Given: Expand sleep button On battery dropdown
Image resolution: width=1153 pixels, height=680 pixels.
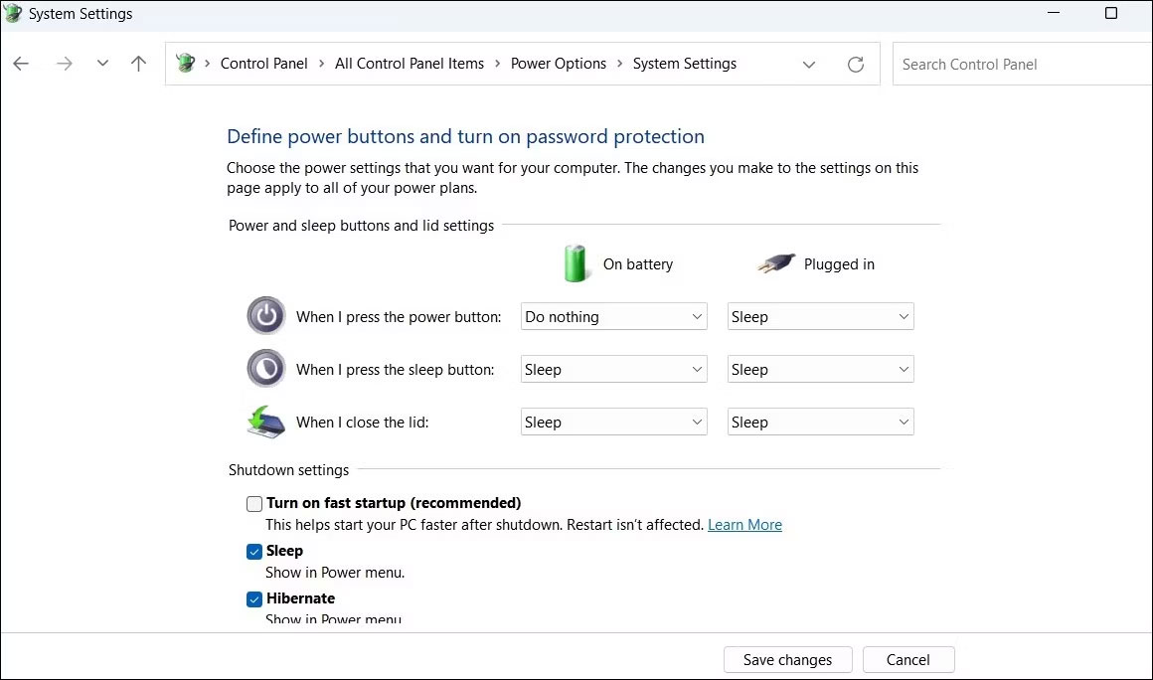Looking at the screenshot, I should 613,370.
